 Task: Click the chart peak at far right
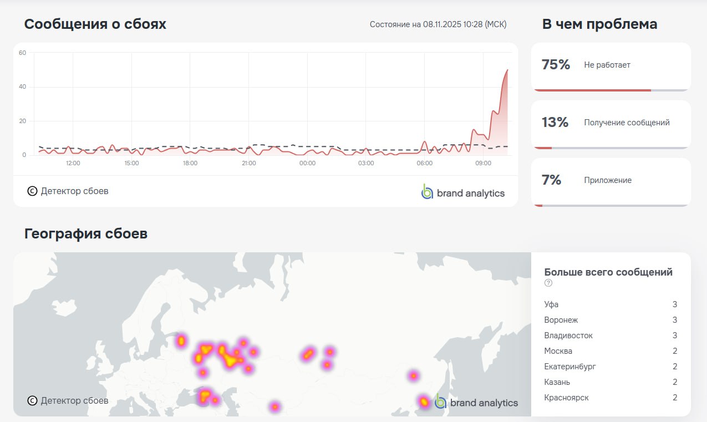coord(507,70)
